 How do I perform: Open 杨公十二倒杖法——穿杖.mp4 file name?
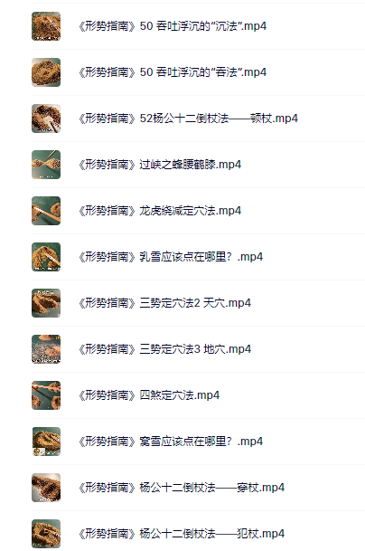(182, 488)
